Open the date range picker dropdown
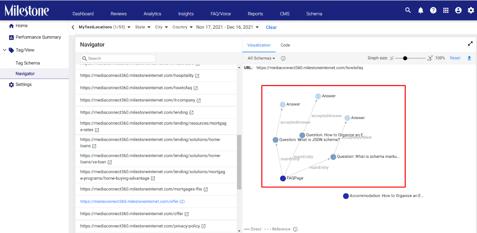 tap(227, 27)
